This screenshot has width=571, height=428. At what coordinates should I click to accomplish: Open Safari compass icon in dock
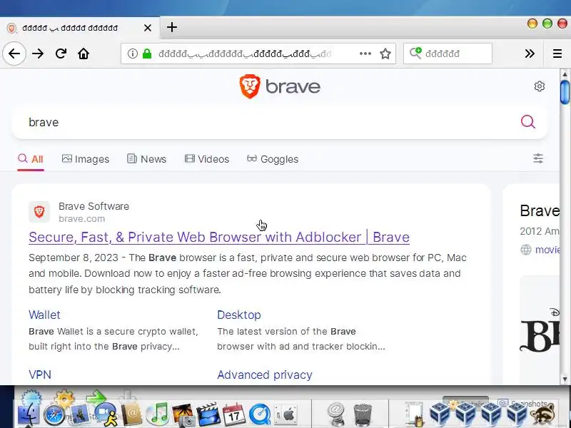54,414
